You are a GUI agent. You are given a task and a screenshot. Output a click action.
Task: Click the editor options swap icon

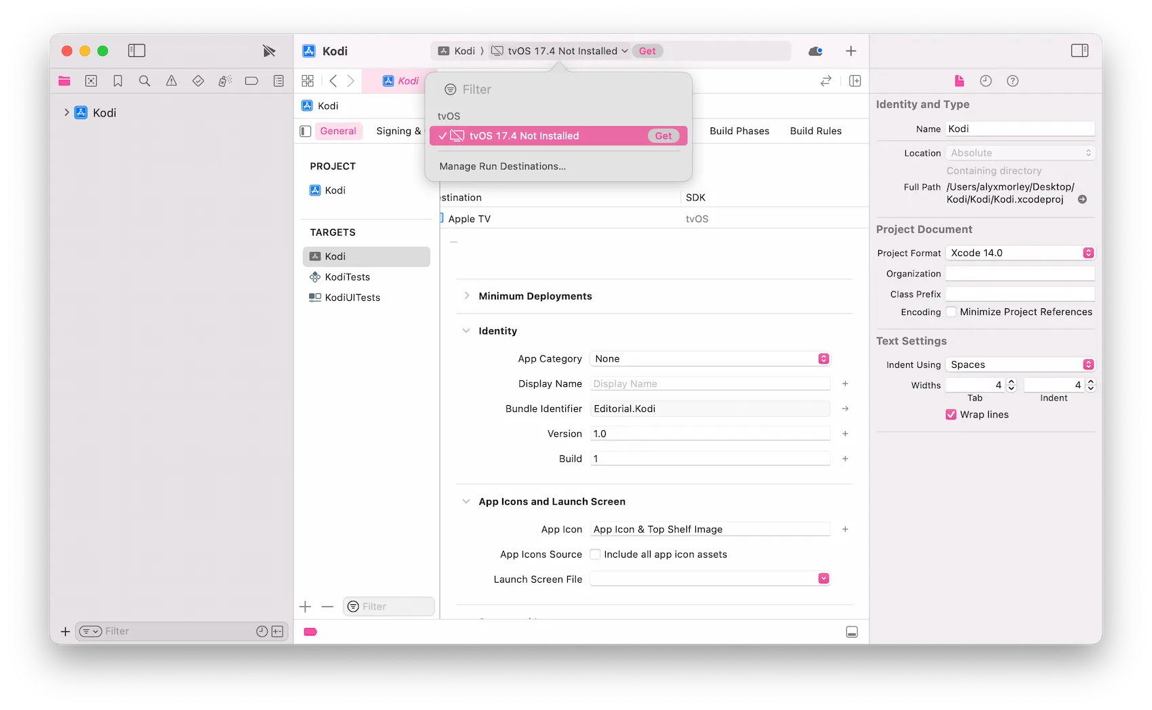pyautogui.click(x=826, y=81)
